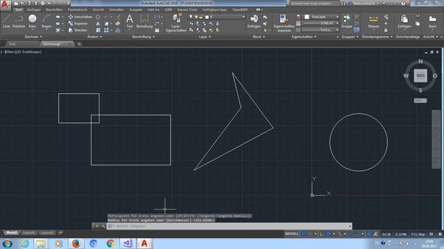This screenshot has width=444, height=249.
Task: Open the Einfügen ribbon tab
Action: (x=34, y=10)
